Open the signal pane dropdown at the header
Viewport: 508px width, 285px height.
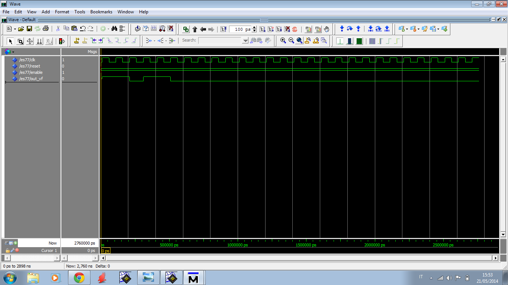(13, 52)
